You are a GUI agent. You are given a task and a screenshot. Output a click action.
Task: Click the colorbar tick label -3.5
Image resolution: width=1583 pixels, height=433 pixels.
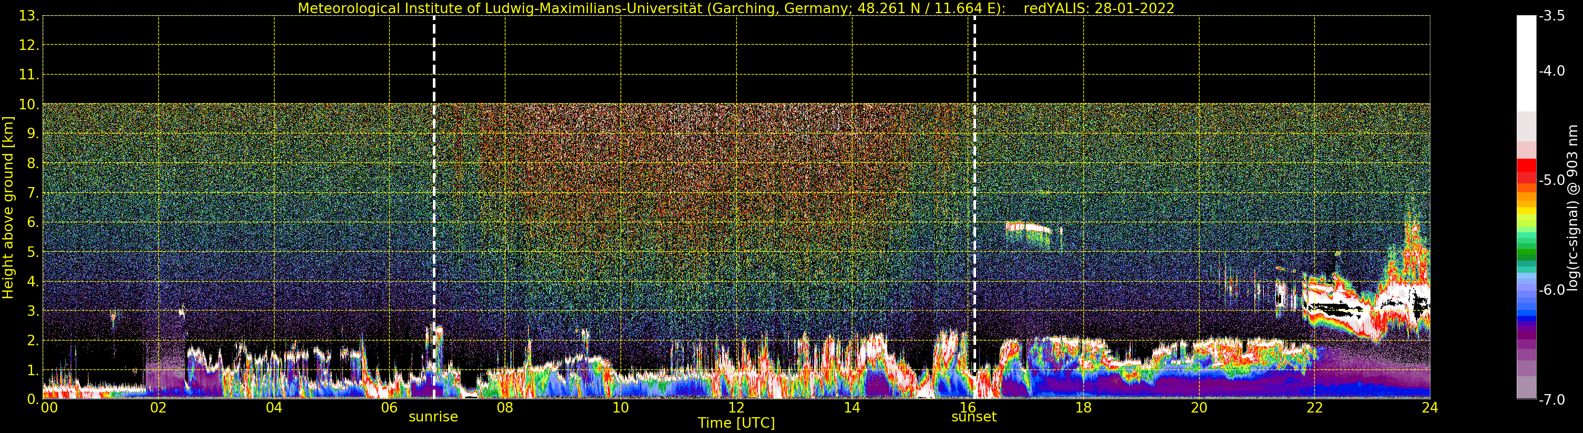1551,16
